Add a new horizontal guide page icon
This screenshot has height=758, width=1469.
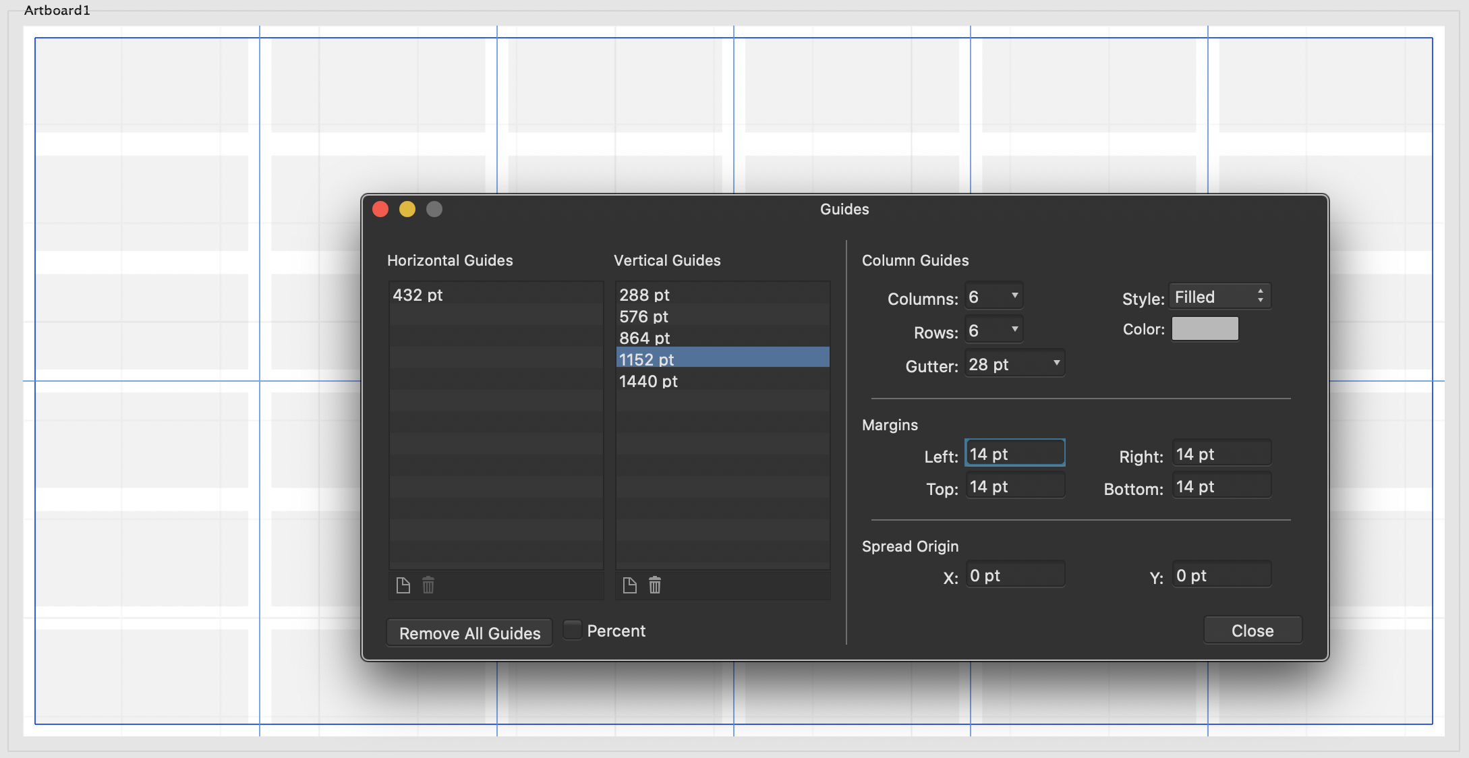pos(403,585)
